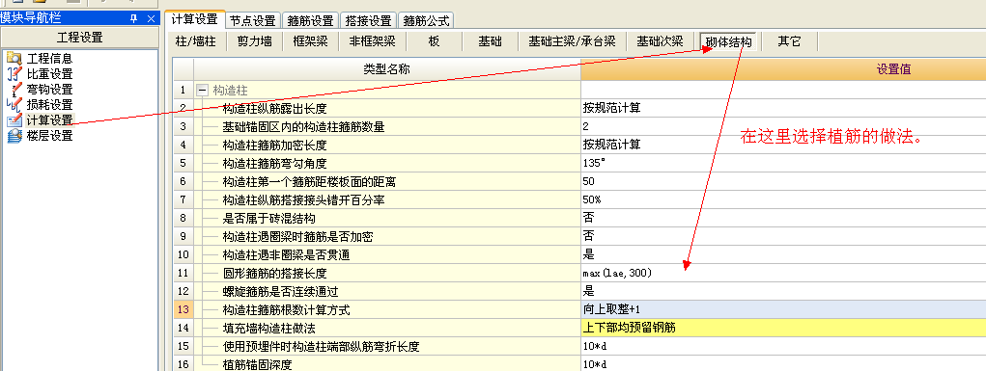
Task: Click the 构造柱纵筋露出长度 row name
Action: coord(275,109)
